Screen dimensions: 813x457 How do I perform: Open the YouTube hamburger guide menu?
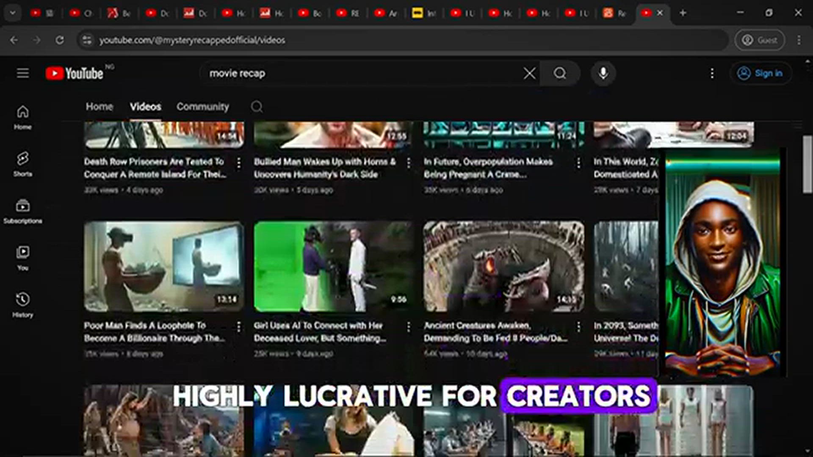[23, 73]
